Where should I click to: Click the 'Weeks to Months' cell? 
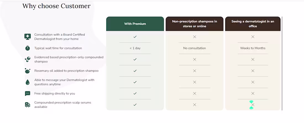point(253,48)
